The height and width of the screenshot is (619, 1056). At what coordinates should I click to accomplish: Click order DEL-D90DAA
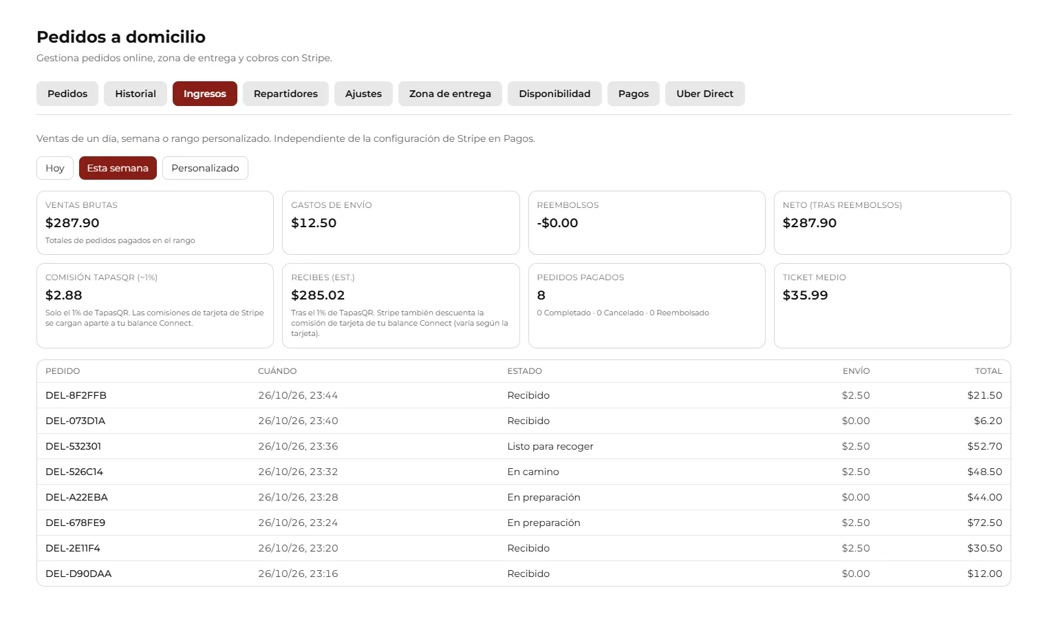(x=78, y=574)
